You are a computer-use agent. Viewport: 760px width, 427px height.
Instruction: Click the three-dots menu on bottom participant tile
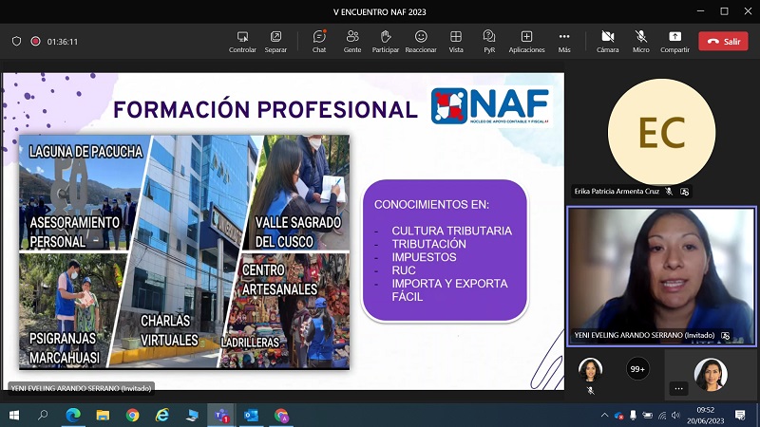[678, 388]
